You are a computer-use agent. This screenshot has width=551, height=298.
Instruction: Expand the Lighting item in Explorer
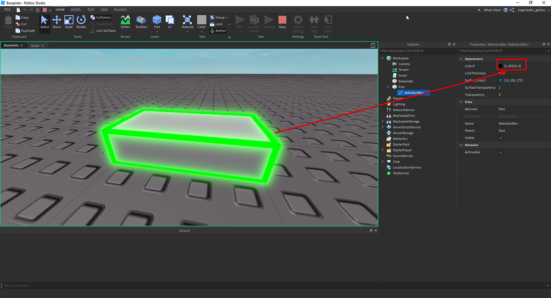coord(382,104)
